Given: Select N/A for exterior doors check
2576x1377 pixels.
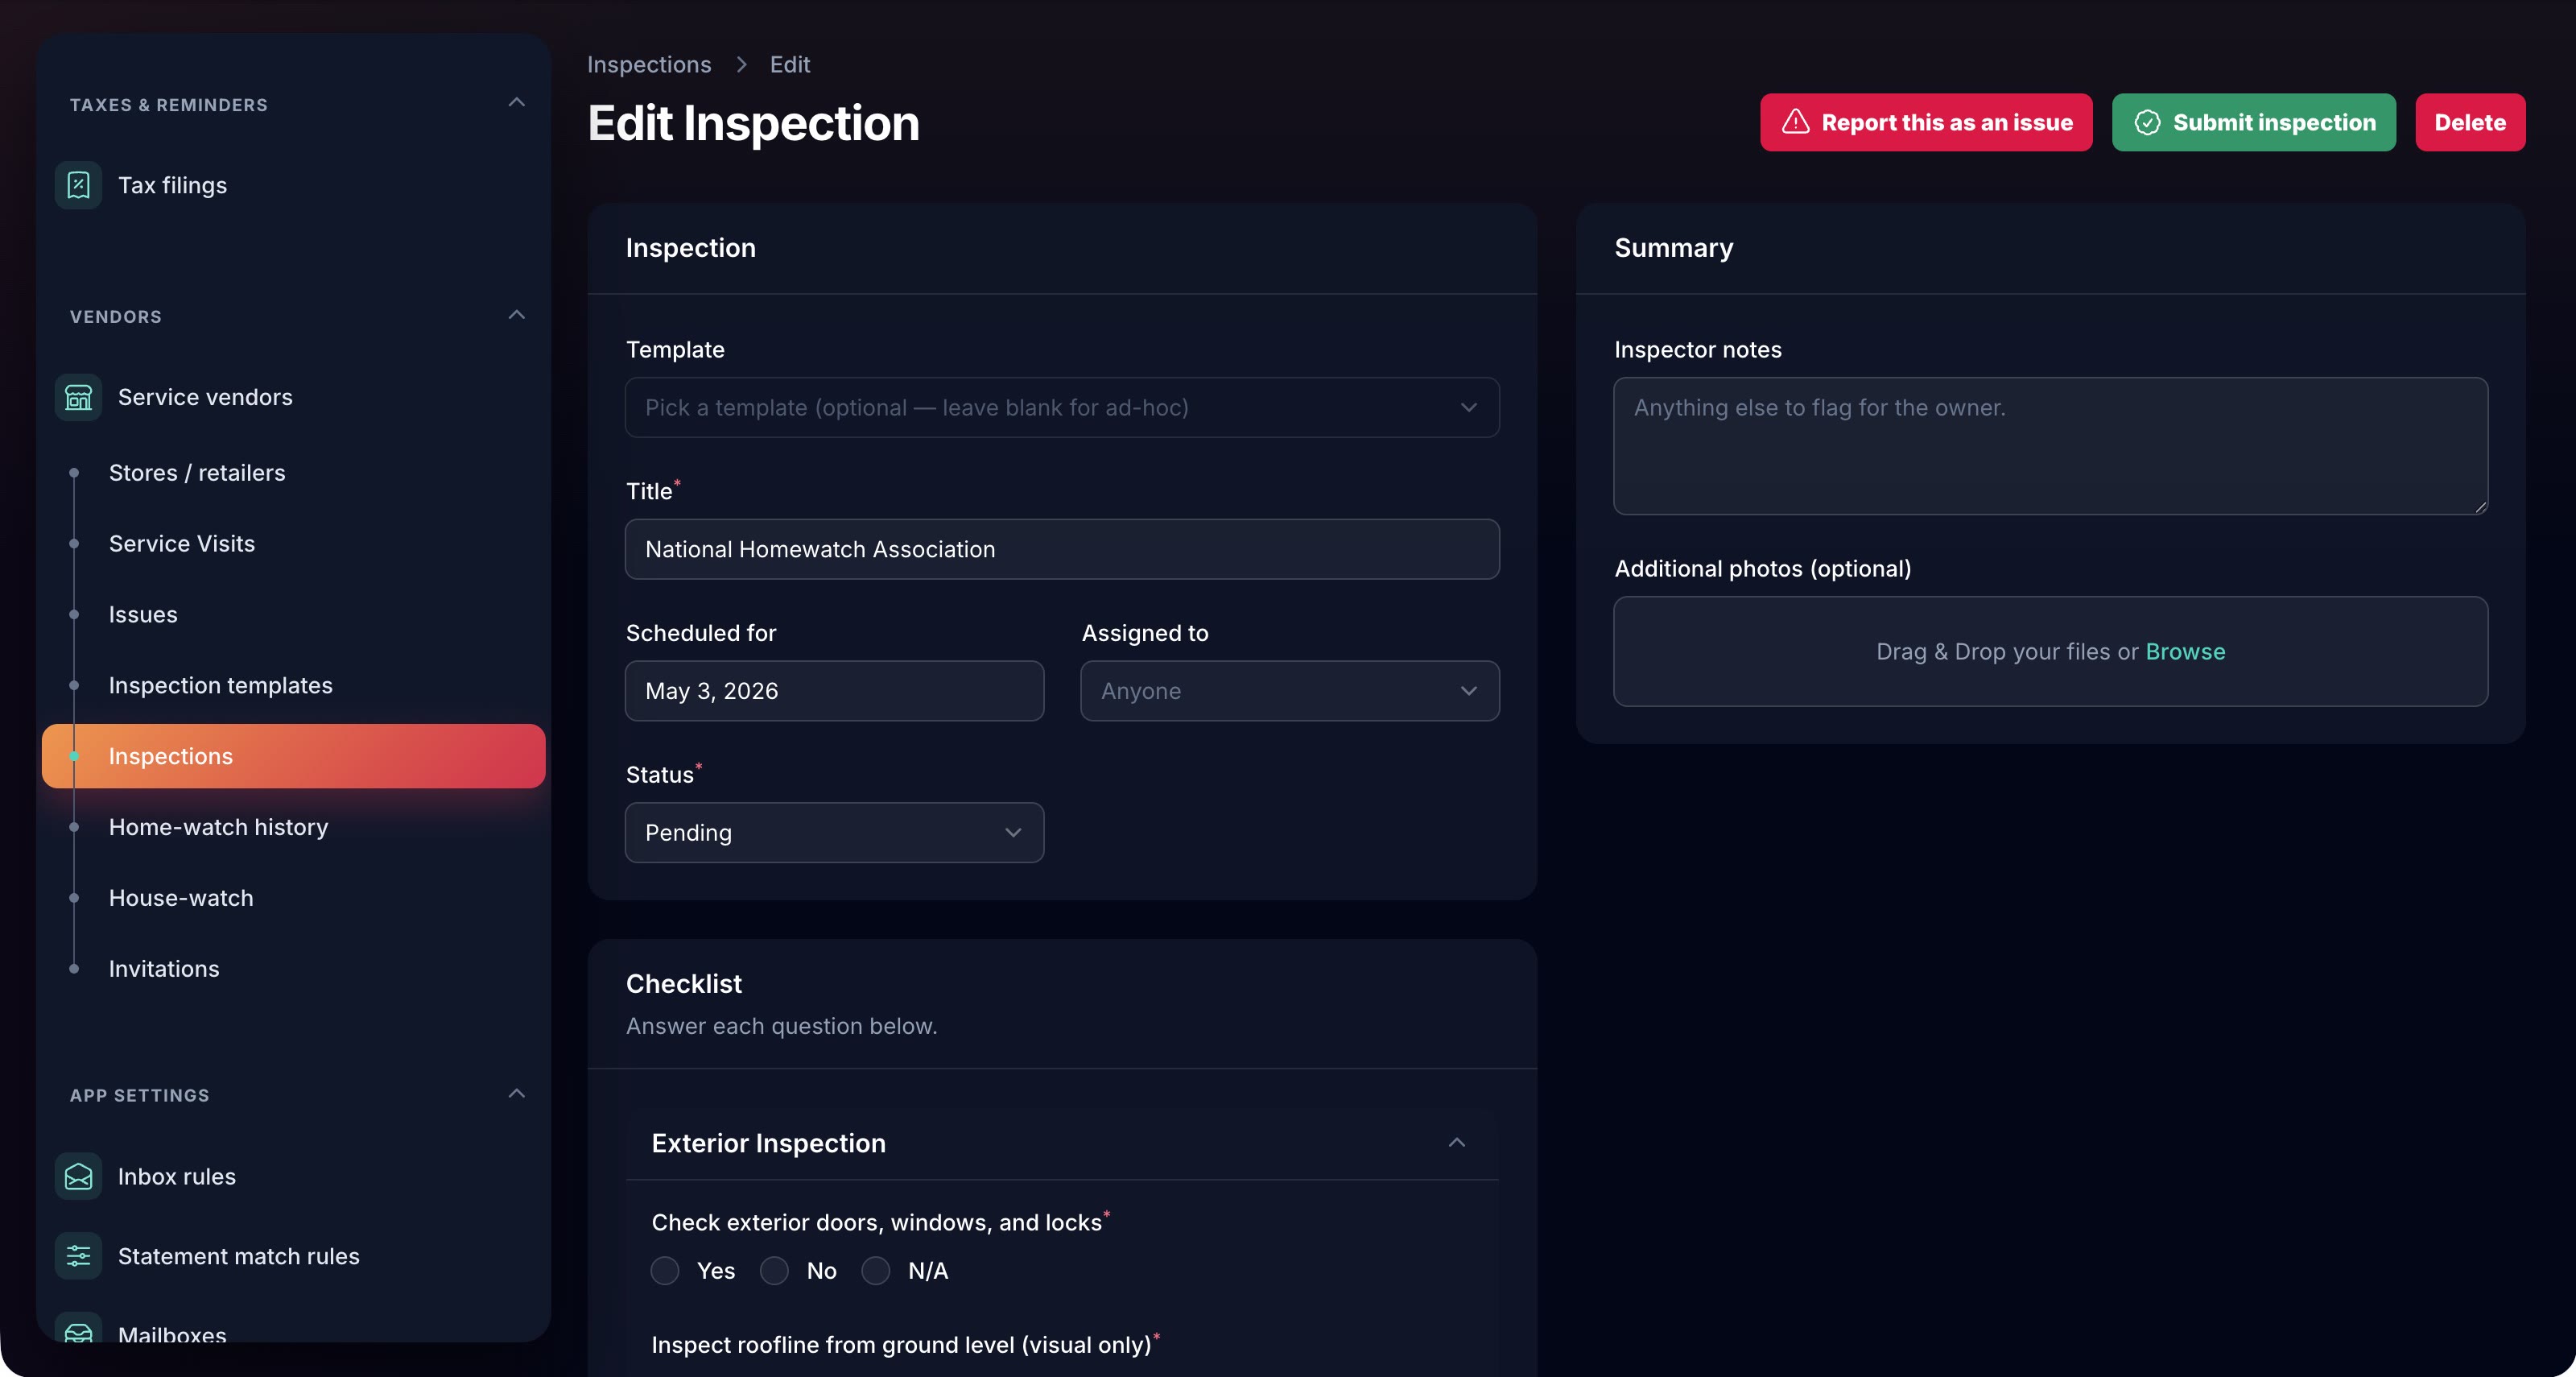Looking at the screenshot, I should [x=876, y=1270].
